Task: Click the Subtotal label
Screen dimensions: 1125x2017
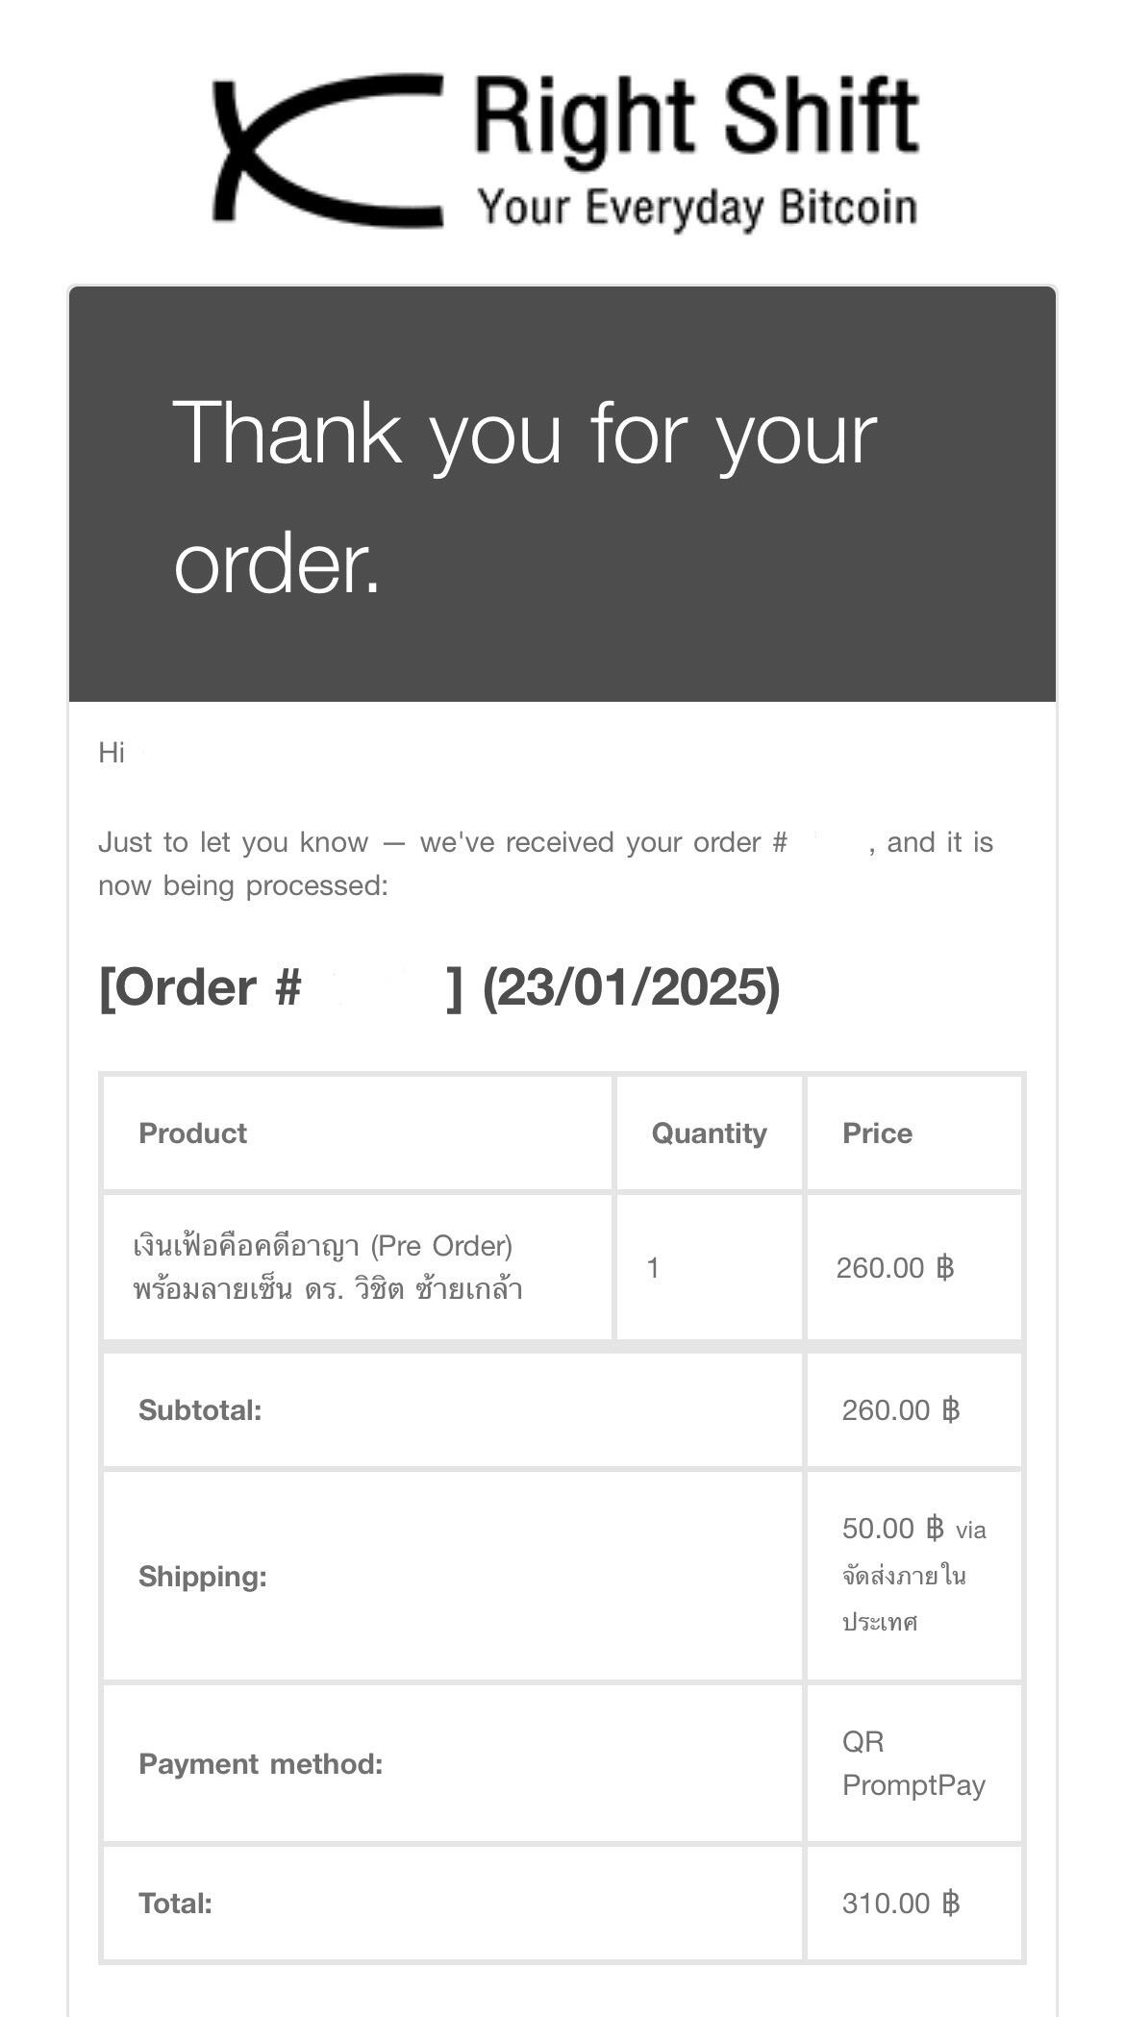Action: [x=200, y=1410]
